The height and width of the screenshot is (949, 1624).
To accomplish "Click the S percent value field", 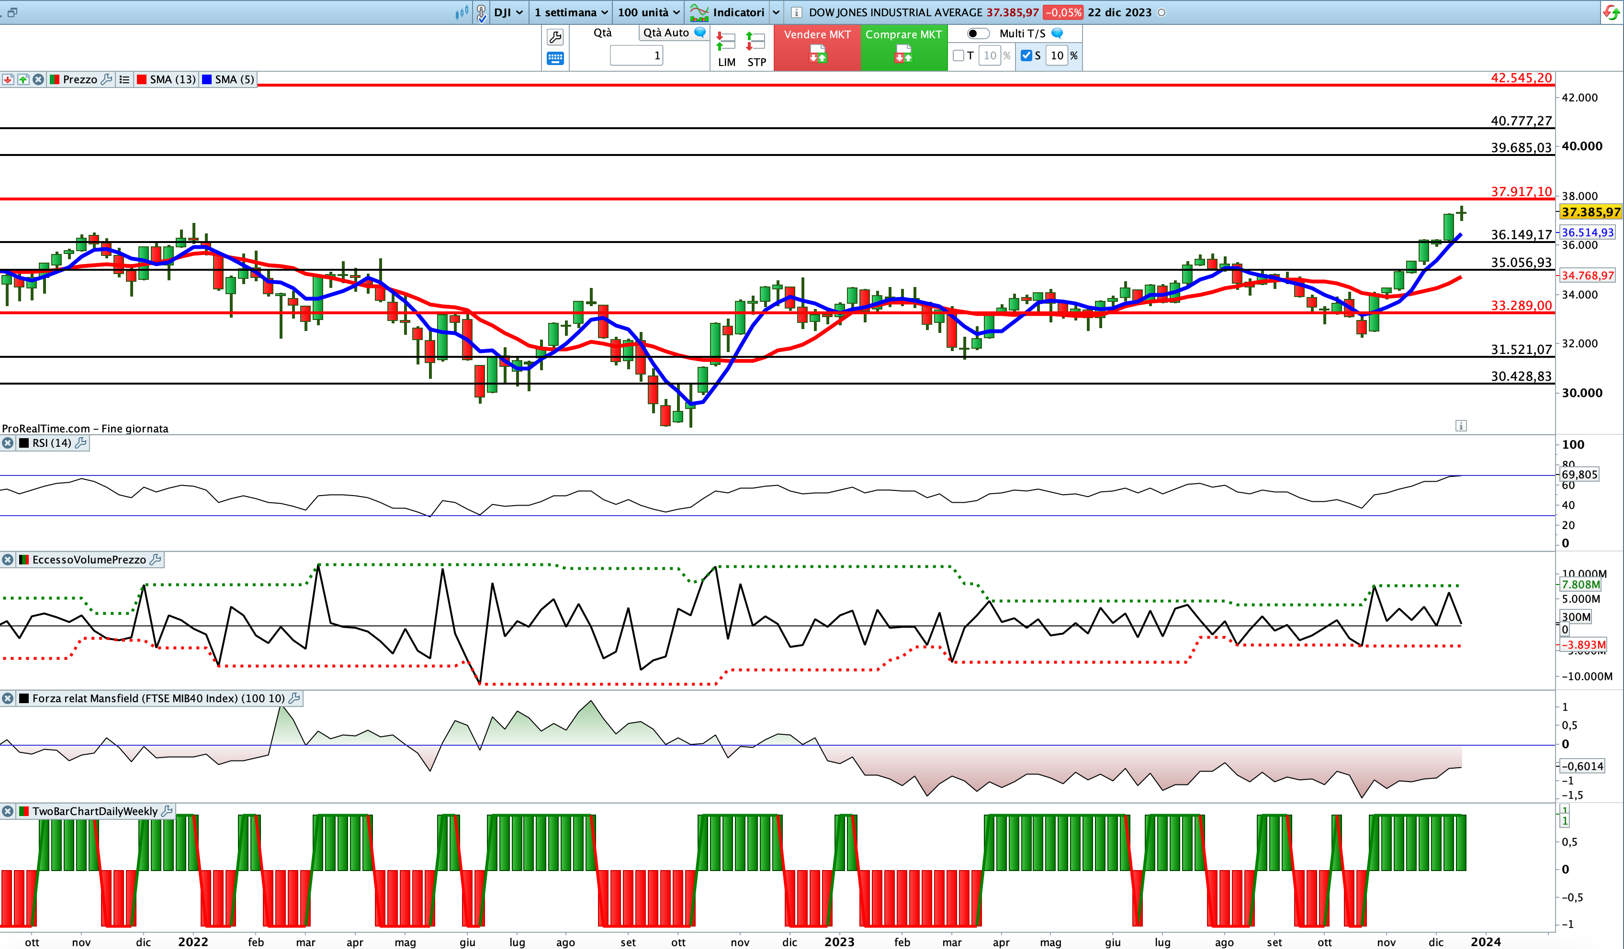I will coord(1057,55).
